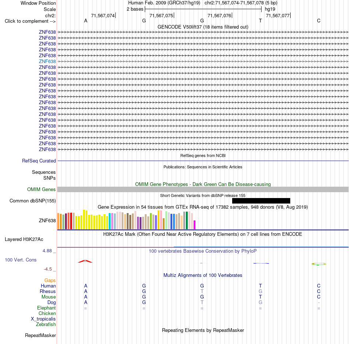Click the RepeatMasker track label
349x344 pixels.
coord(40,335)
